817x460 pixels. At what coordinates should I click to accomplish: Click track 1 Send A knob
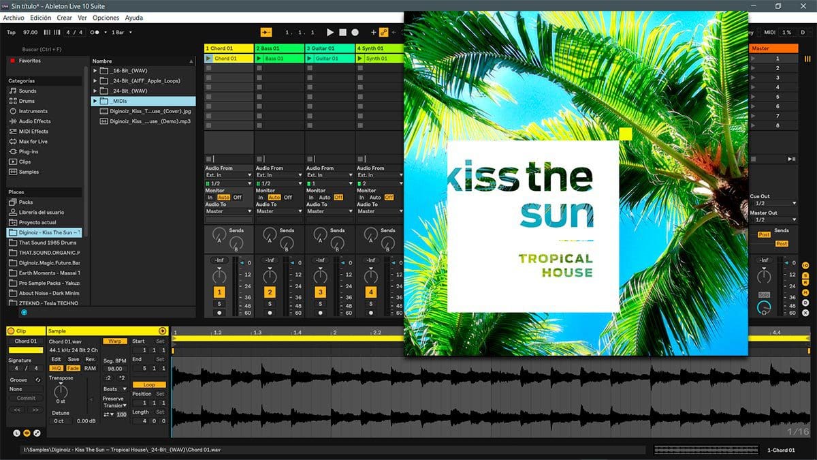tap(219, 234)
